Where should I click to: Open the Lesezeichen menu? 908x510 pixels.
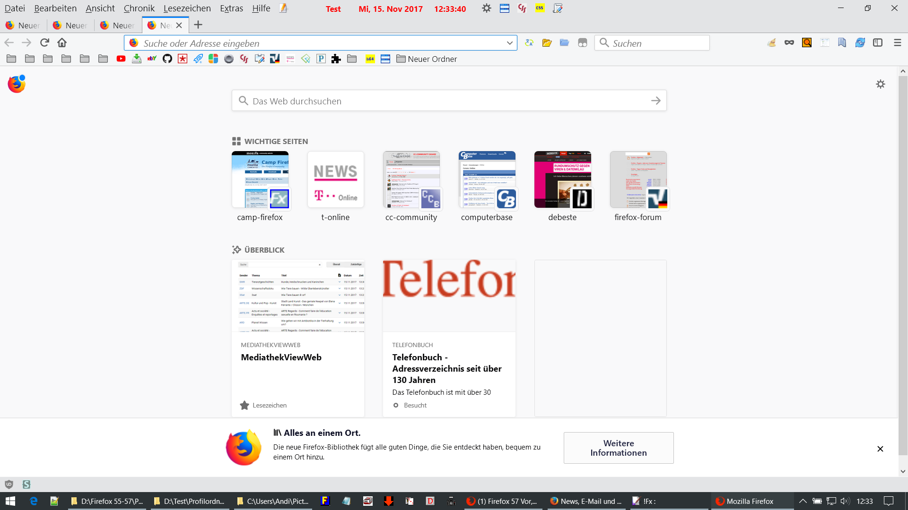pos(187,8)
